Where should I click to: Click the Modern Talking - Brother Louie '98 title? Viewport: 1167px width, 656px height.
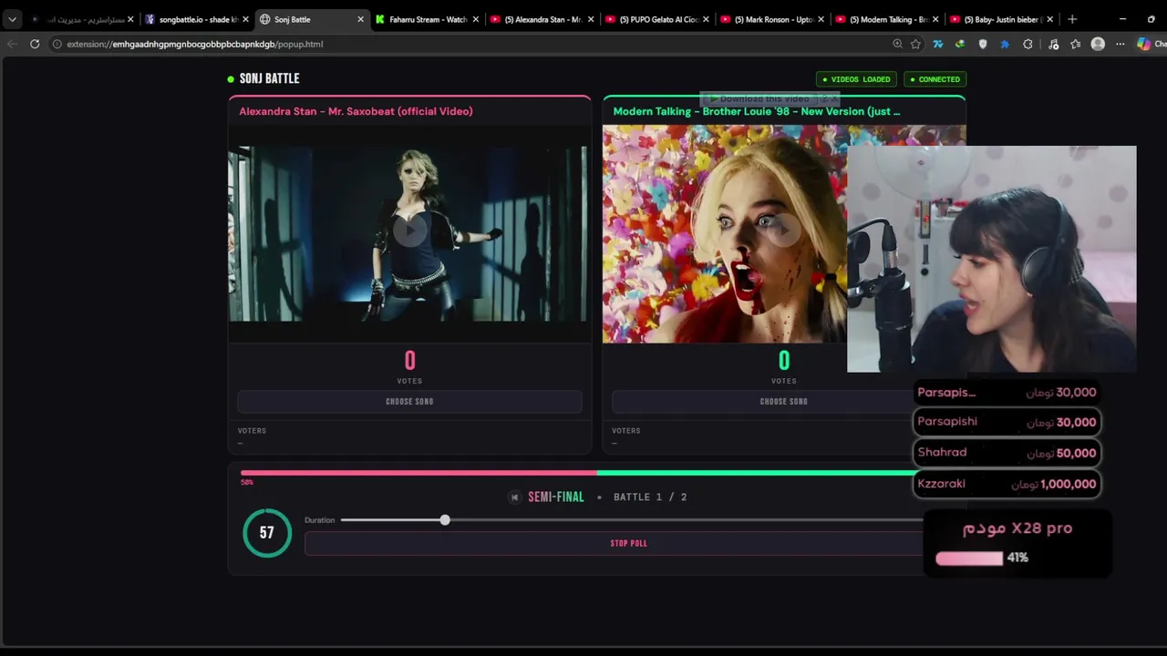[757, 111]
